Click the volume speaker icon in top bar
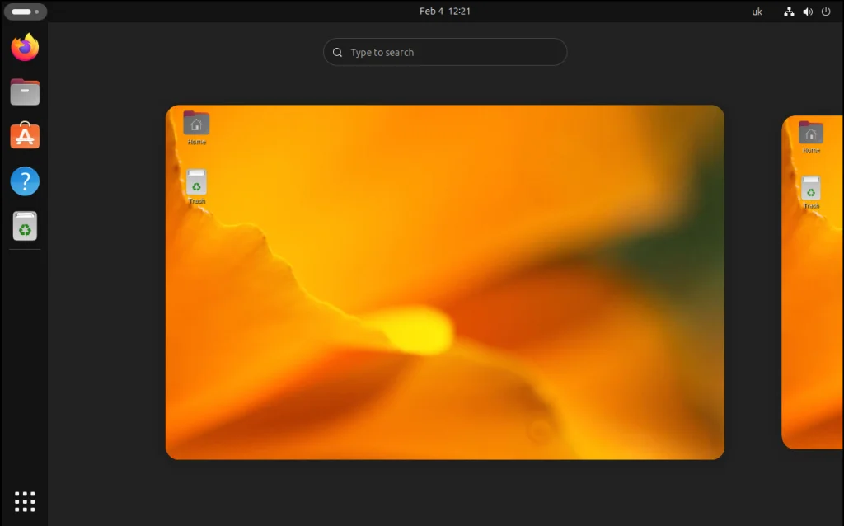 tap(807, 12)
